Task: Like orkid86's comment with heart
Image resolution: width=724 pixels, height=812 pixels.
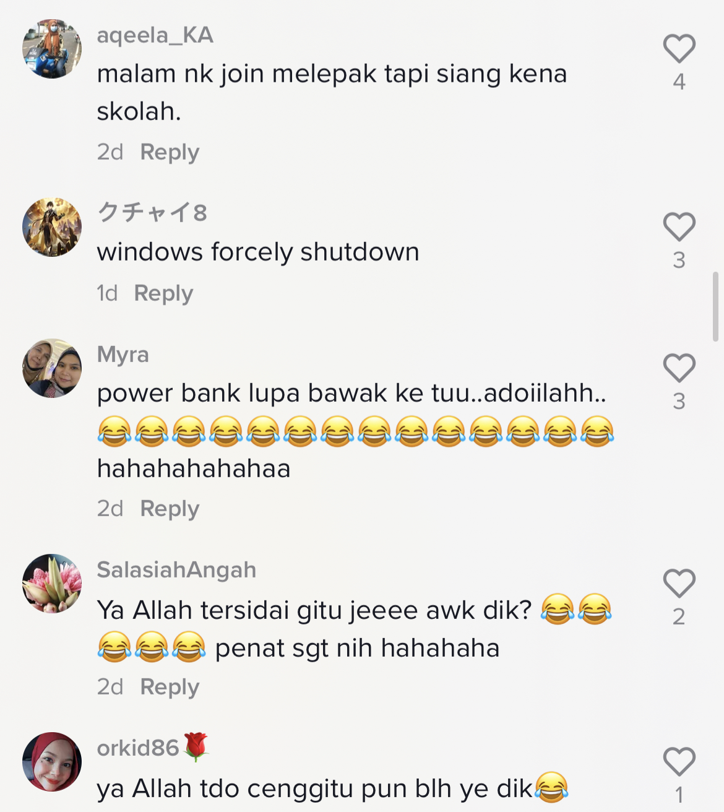Action: pos(679,762)
